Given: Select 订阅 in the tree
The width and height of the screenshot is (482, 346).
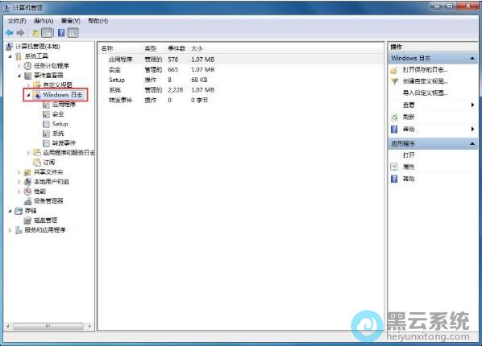Looking at the screenshot, I should [x=49, y=163].
